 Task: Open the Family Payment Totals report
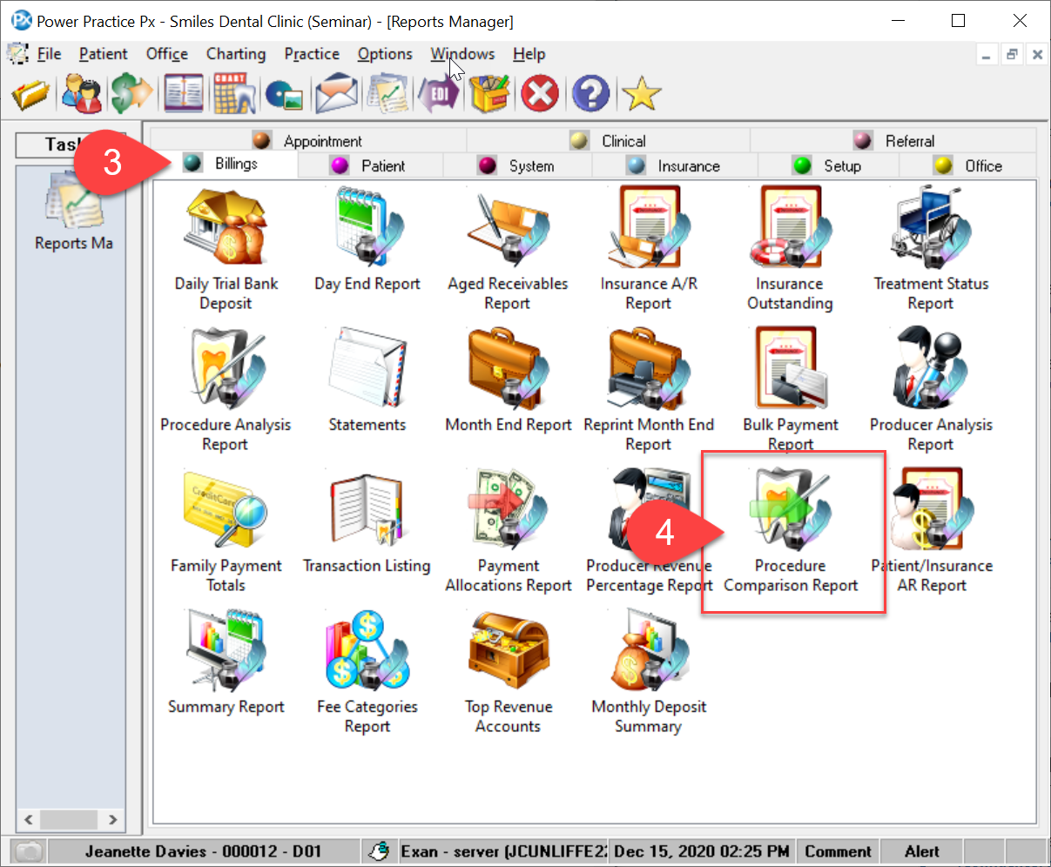coord(226,532)
